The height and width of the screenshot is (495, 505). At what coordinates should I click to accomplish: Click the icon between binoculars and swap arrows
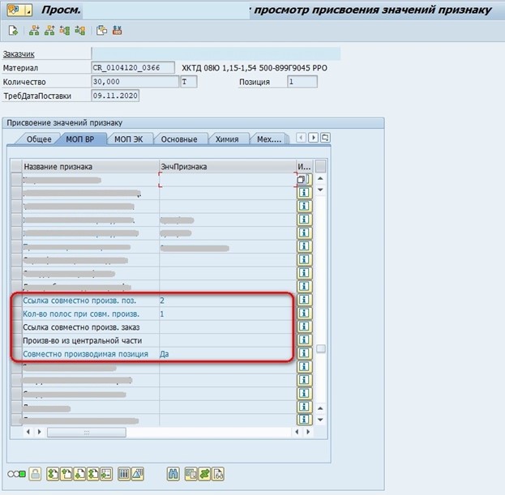[191, 474]
